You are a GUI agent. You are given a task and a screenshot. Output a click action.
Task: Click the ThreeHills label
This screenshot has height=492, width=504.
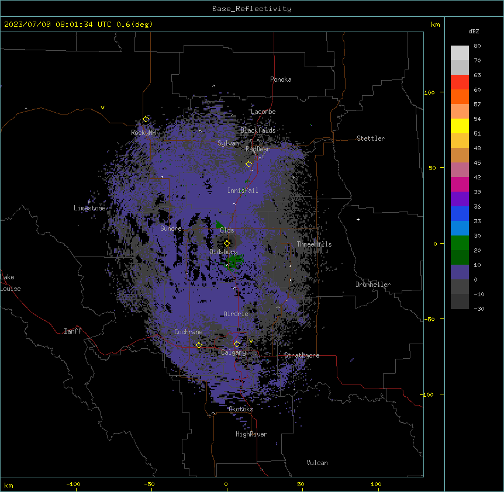click(314, 244)
